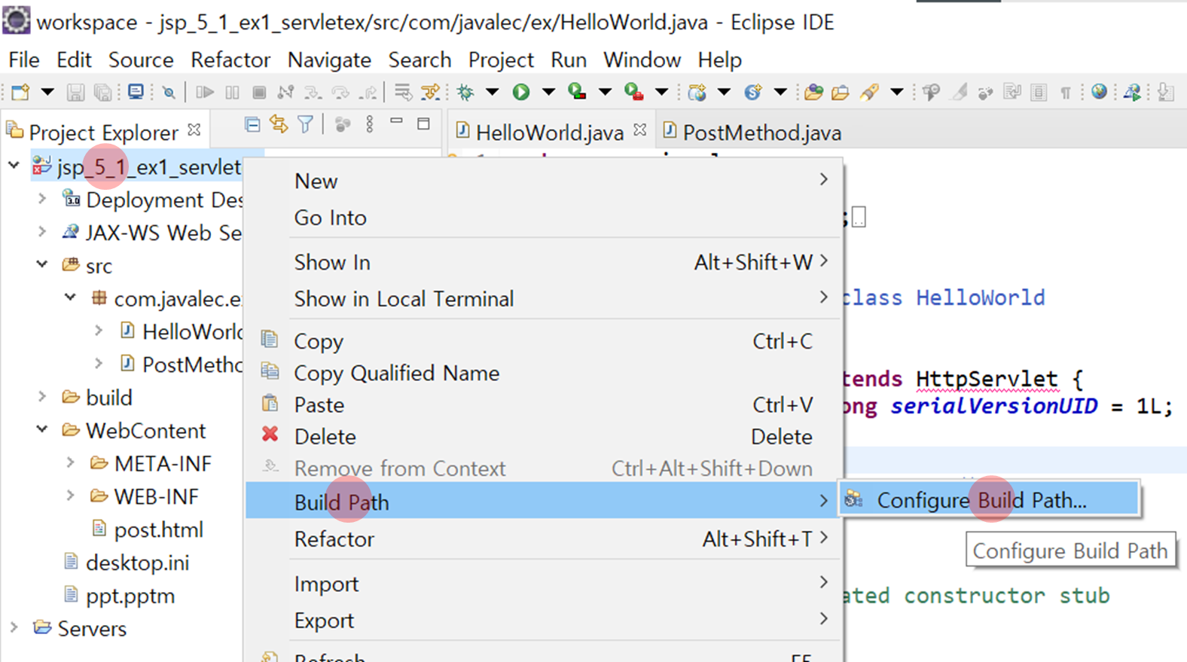The height and width of the screenshot is (662, 1187).
Task: Open dropdown arrow next to Debug bug
Action: pos(492,92)
